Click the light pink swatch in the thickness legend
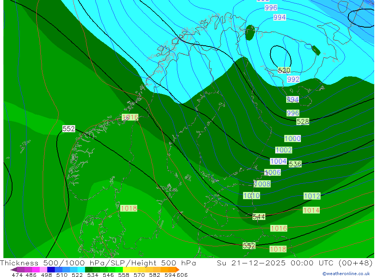The image size is (378, 277). (x=43, y=269)
